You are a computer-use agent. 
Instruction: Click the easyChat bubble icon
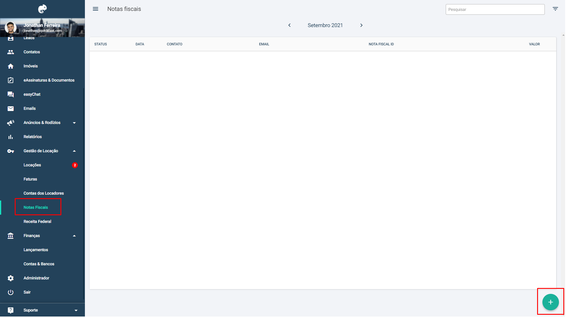tap(11, 95)
